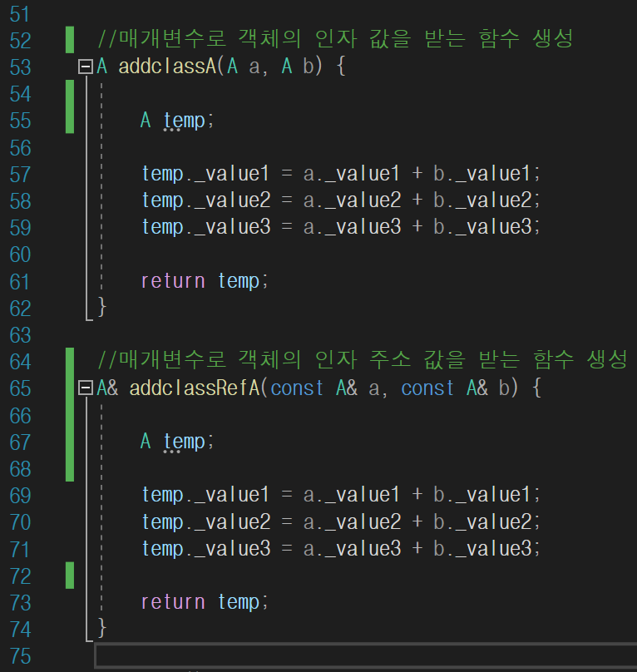Click line number 75 in the gutter
637x672 pixels.
[x=20, y=656]
